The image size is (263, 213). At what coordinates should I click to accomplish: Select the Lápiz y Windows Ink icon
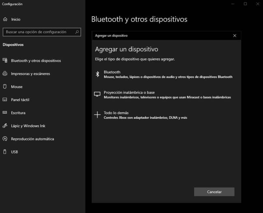(5, 126)
